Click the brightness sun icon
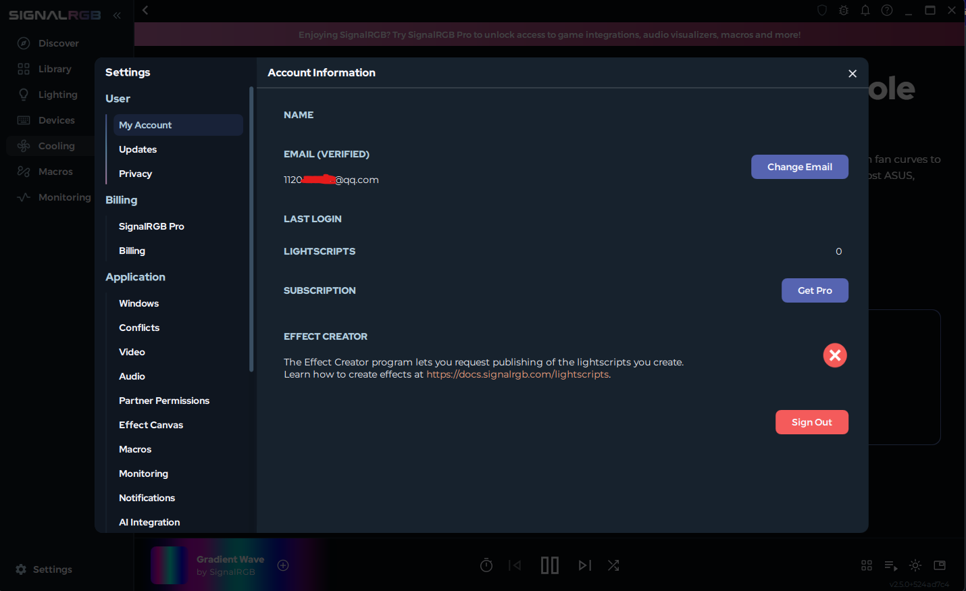The height and width of the screenshot is (591, 966). pos(915,565)
